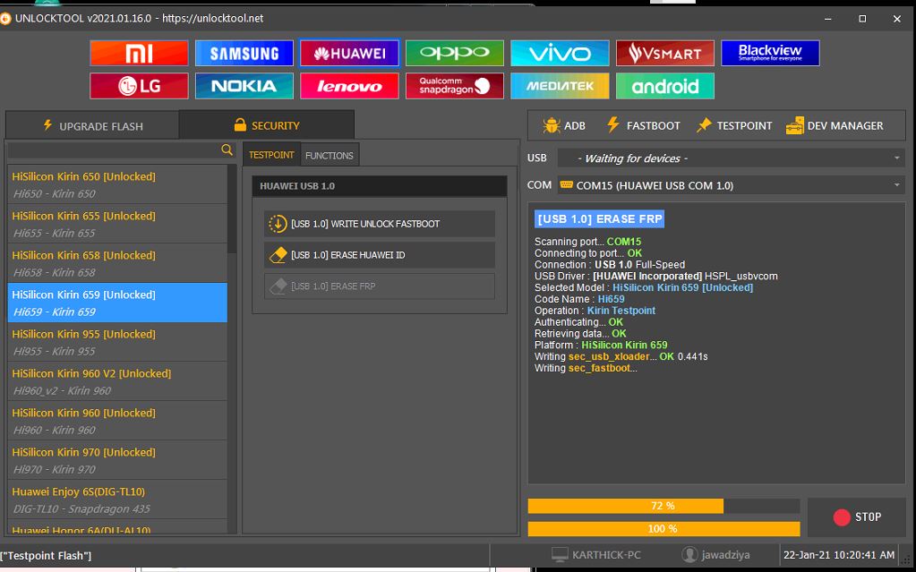The width and height of the screenshot is (916, 572).
Task: Select the Xiaomi MI brand logo
Action: (139, 53)
